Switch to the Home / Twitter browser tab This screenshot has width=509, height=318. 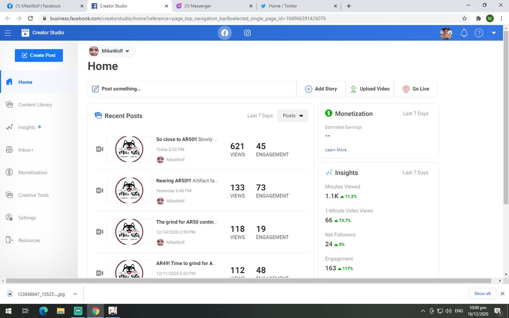click(x=299, y=6)
